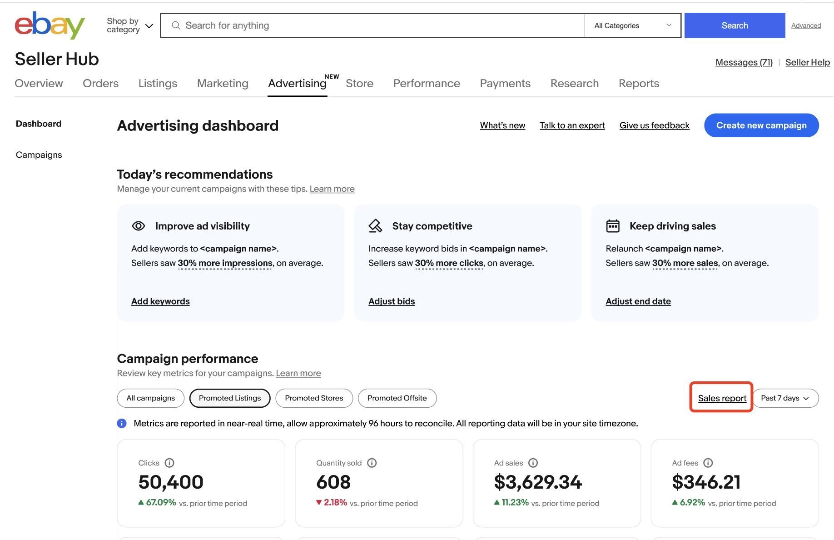Open the Clicks info tooltip icon
The image size is (834, 540).
tap(169, 463)
